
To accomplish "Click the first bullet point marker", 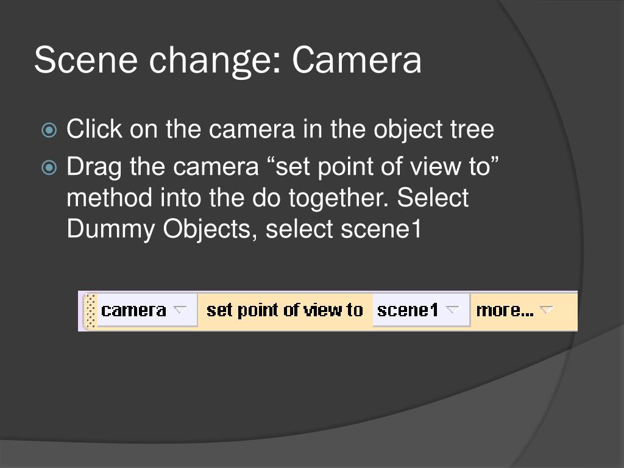I will (49, 130).
